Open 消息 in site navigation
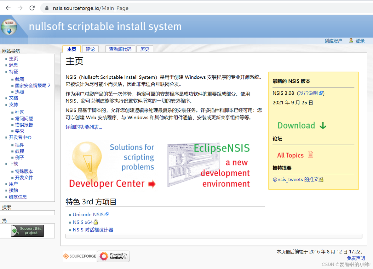The image size is (373, 269). pos(13,65)
